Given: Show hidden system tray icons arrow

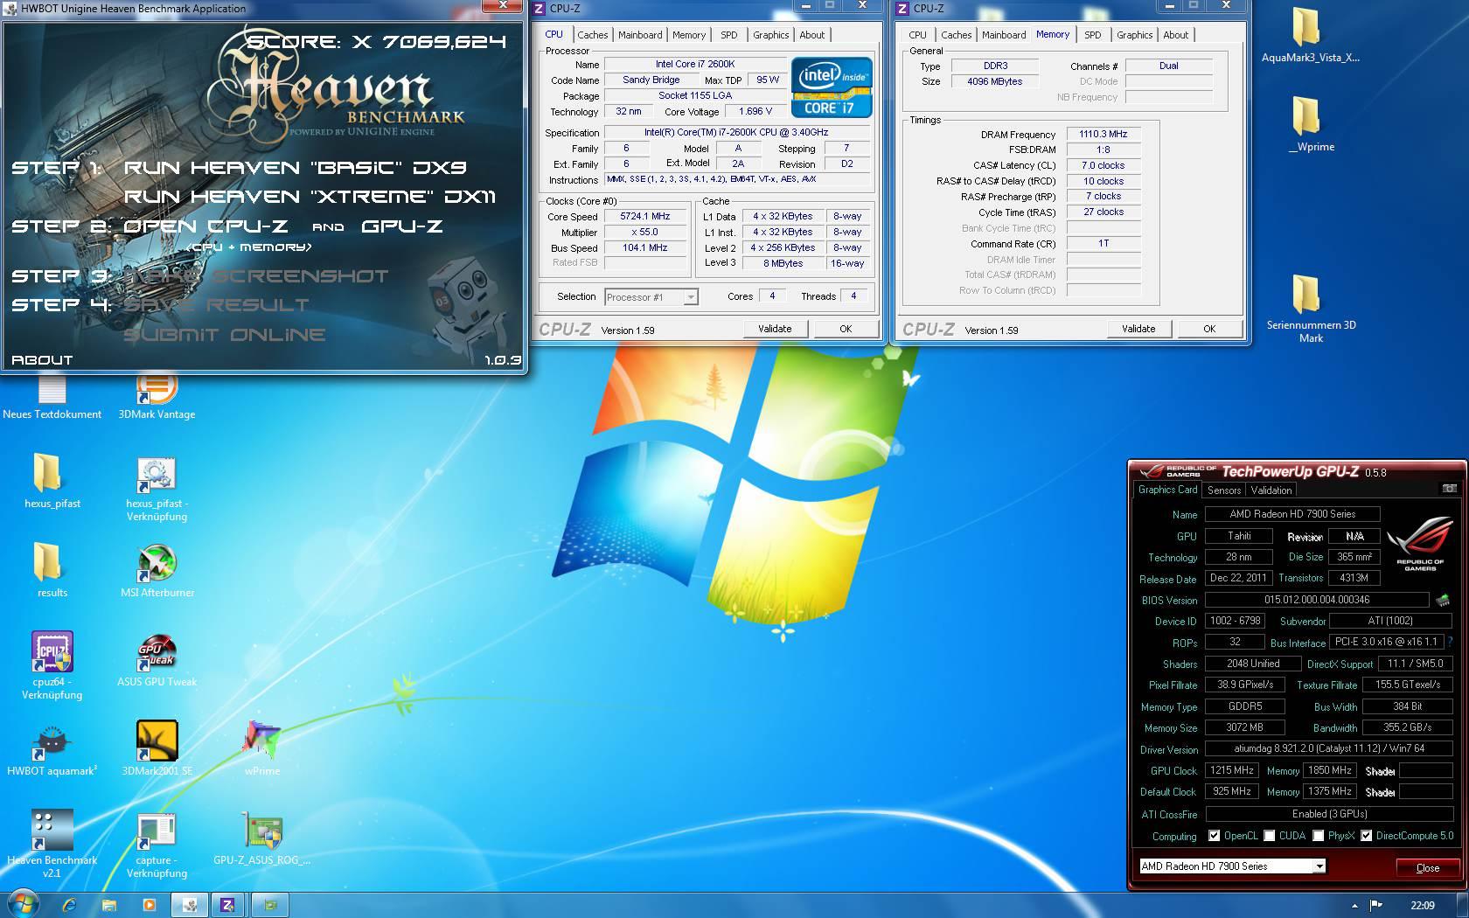Looking at the screenshot, I should [x=1354, y=906].
